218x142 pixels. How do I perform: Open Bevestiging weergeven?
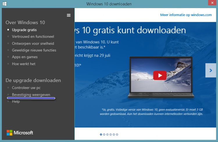pyautogui.click(x=31, y=95)
